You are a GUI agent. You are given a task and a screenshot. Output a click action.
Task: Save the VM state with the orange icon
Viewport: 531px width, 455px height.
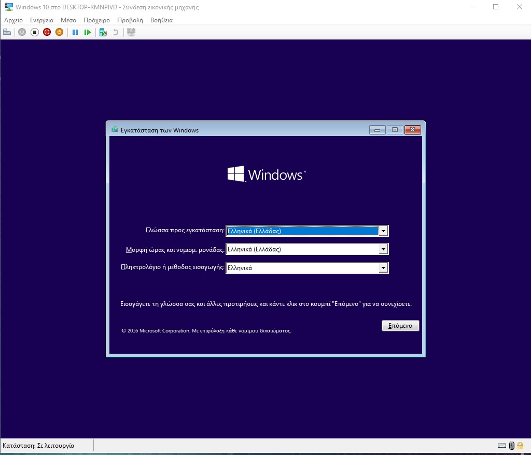point(59,32)
